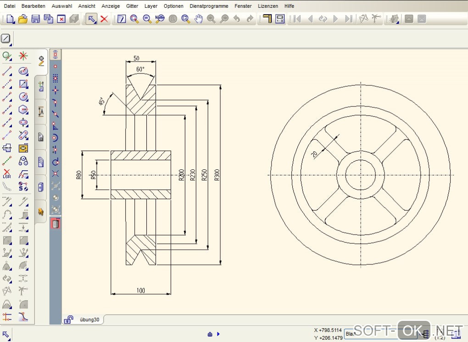The height and width of the screenshot is (342, 468).
Task: Toggle the tangent circle snap
Action: (56, 162)
